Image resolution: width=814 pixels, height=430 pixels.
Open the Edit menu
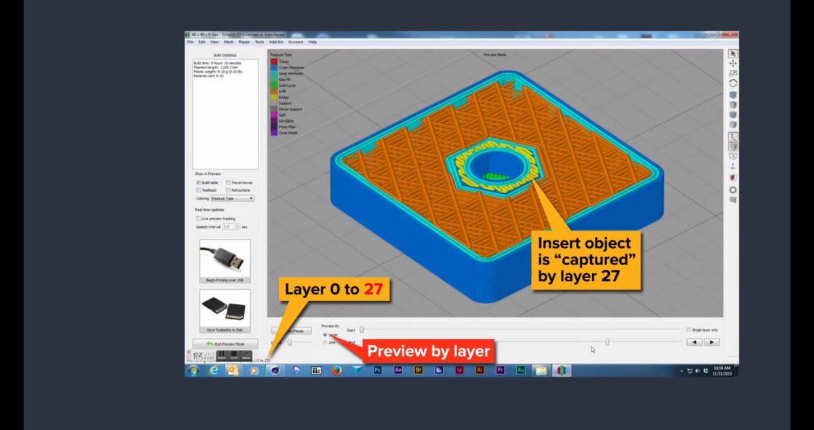(201, 42)
